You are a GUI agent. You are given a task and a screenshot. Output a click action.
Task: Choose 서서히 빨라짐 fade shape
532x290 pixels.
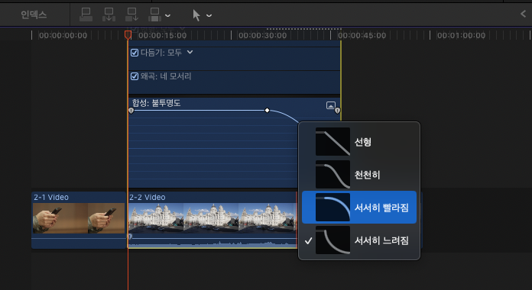pyautogui.click(x=359, y=207)
